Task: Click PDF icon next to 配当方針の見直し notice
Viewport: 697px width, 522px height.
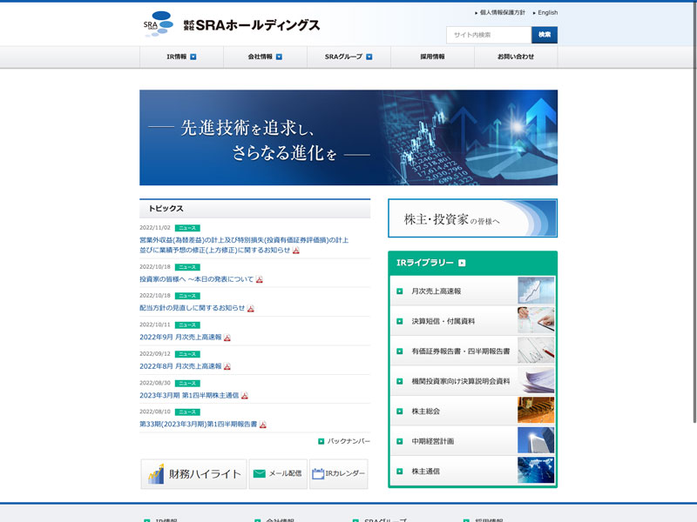Action: [x=251, y=308]
